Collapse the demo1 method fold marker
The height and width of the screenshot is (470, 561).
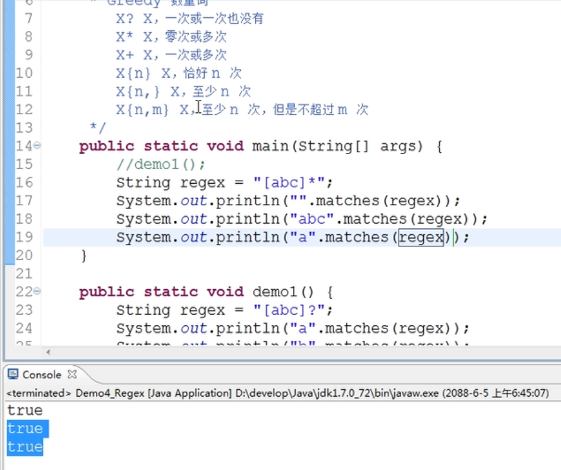pos(37,292)
